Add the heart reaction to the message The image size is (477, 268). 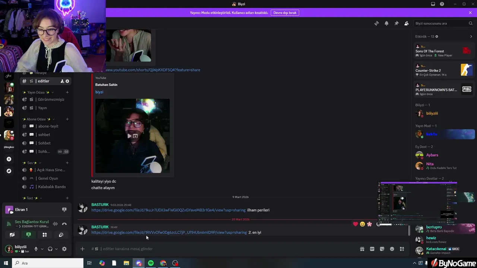(355, 224)
